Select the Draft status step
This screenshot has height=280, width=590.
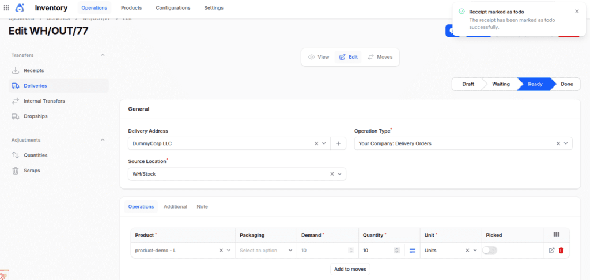point(468,84)
